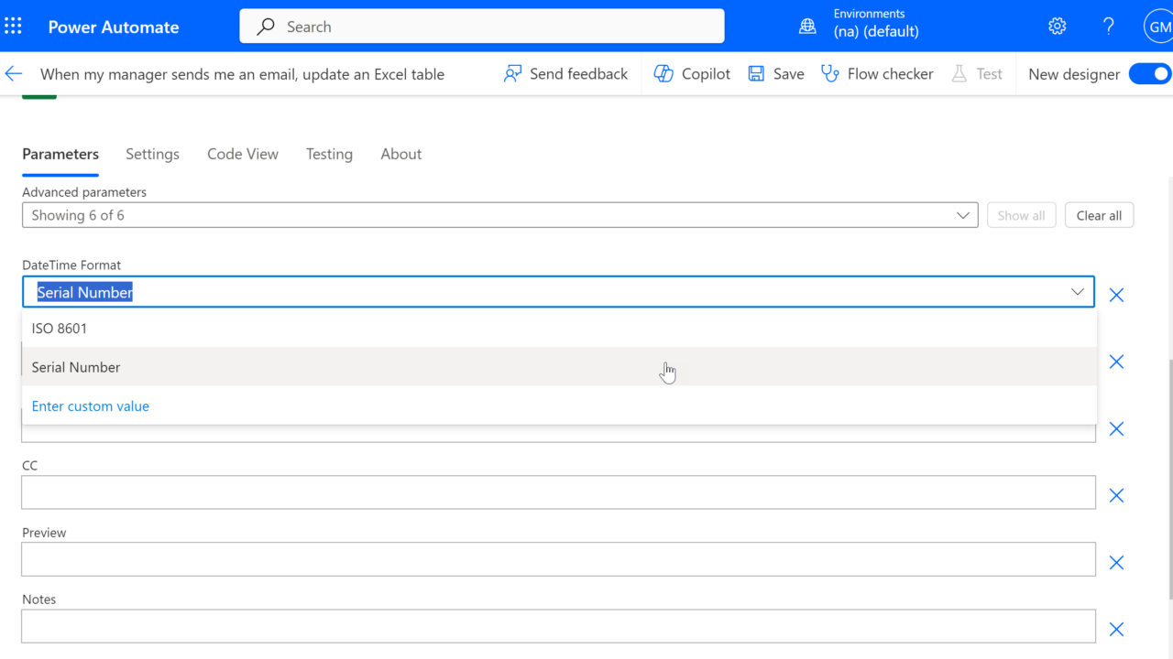Select ISO 8601 option

pyautogui.click(x=60, y=329)
